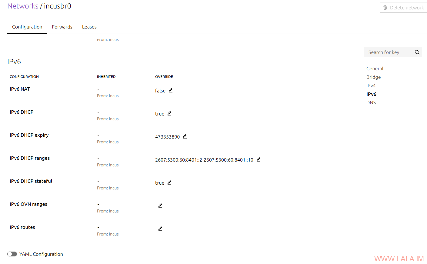The width and height of the screenshot is (427, 264).
Task: Edit the IPv6 OVN ranges setting
Action: tap(160, 206)
